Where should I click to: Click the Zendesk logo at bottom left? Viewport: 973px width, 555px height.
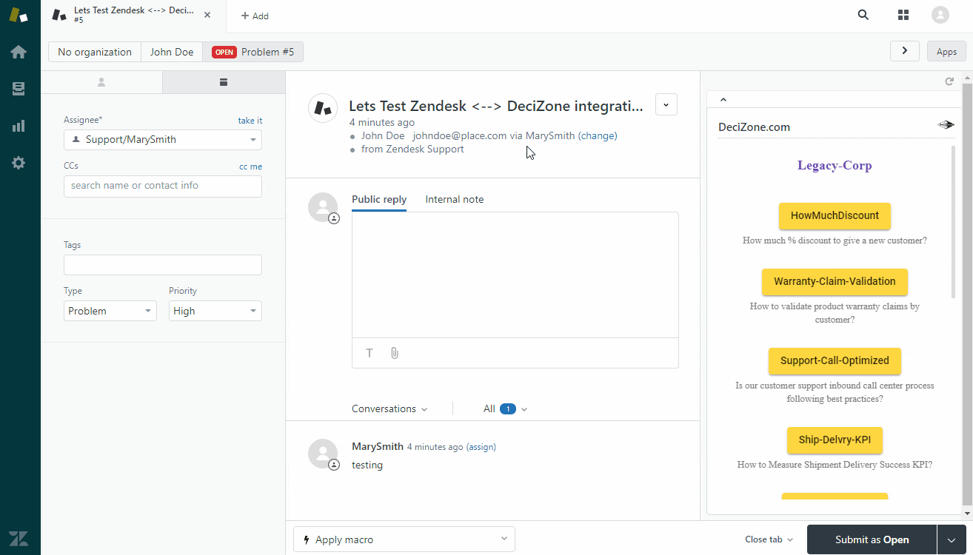click(19, 538)
